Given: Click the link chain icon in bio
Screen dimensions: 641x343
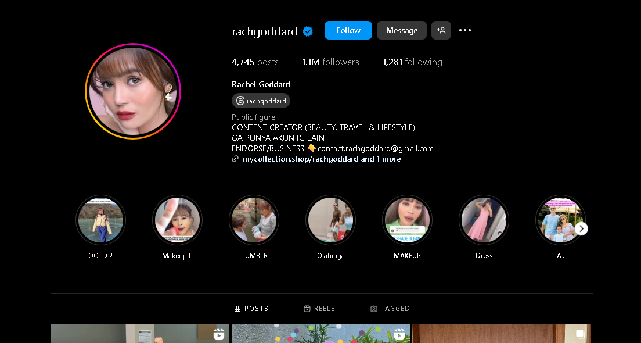Looking at the screenshot, I should 235,159.
